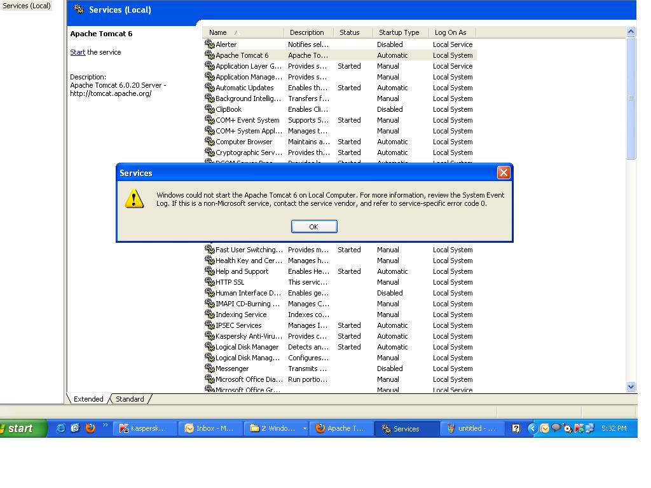This screenshot has height=488, width=651.
Task: Switch to the Extended tab
Action: click(88, 399)
